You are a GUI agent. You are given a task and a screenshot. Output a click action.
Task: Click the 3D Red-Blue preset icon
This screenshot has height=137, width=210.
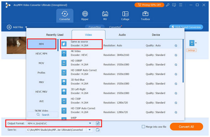[64, 82]
